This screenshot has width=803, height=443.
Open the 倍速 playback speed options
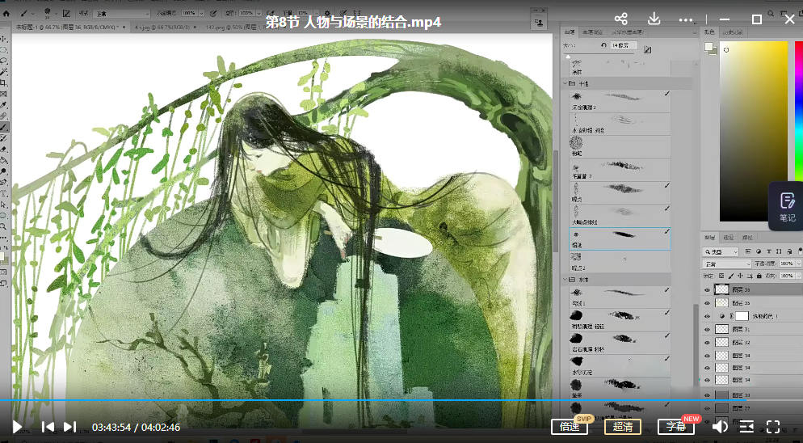click(x=569, y=427)
